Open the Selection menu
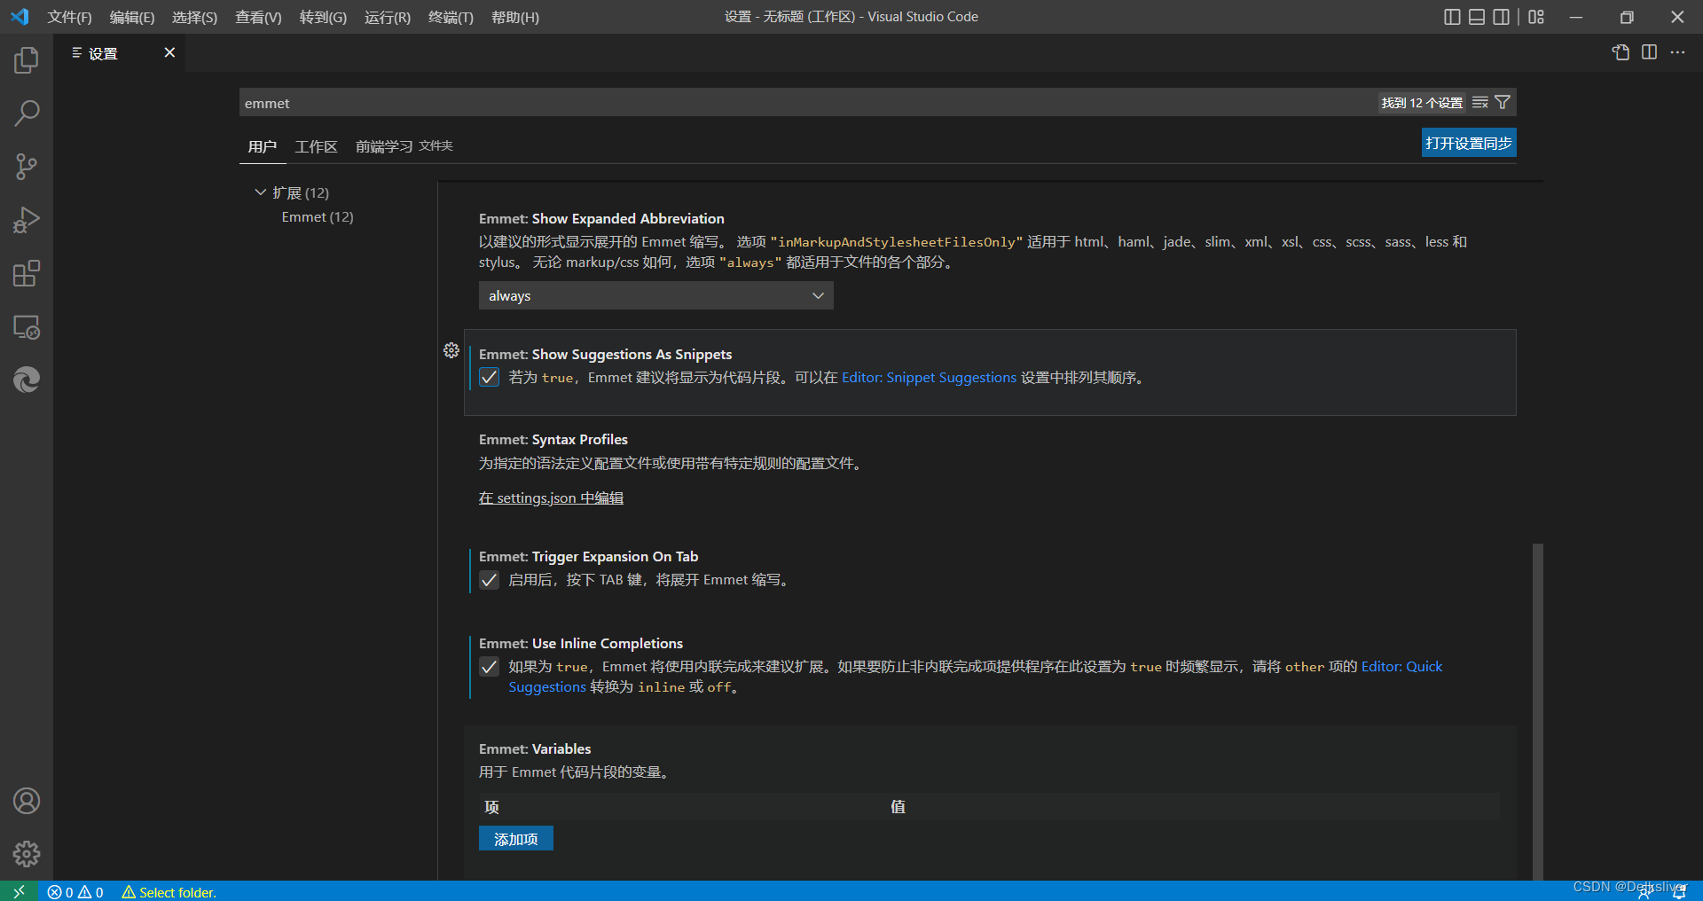Viewport: 1703px width, 901px height. pos(194,17)
